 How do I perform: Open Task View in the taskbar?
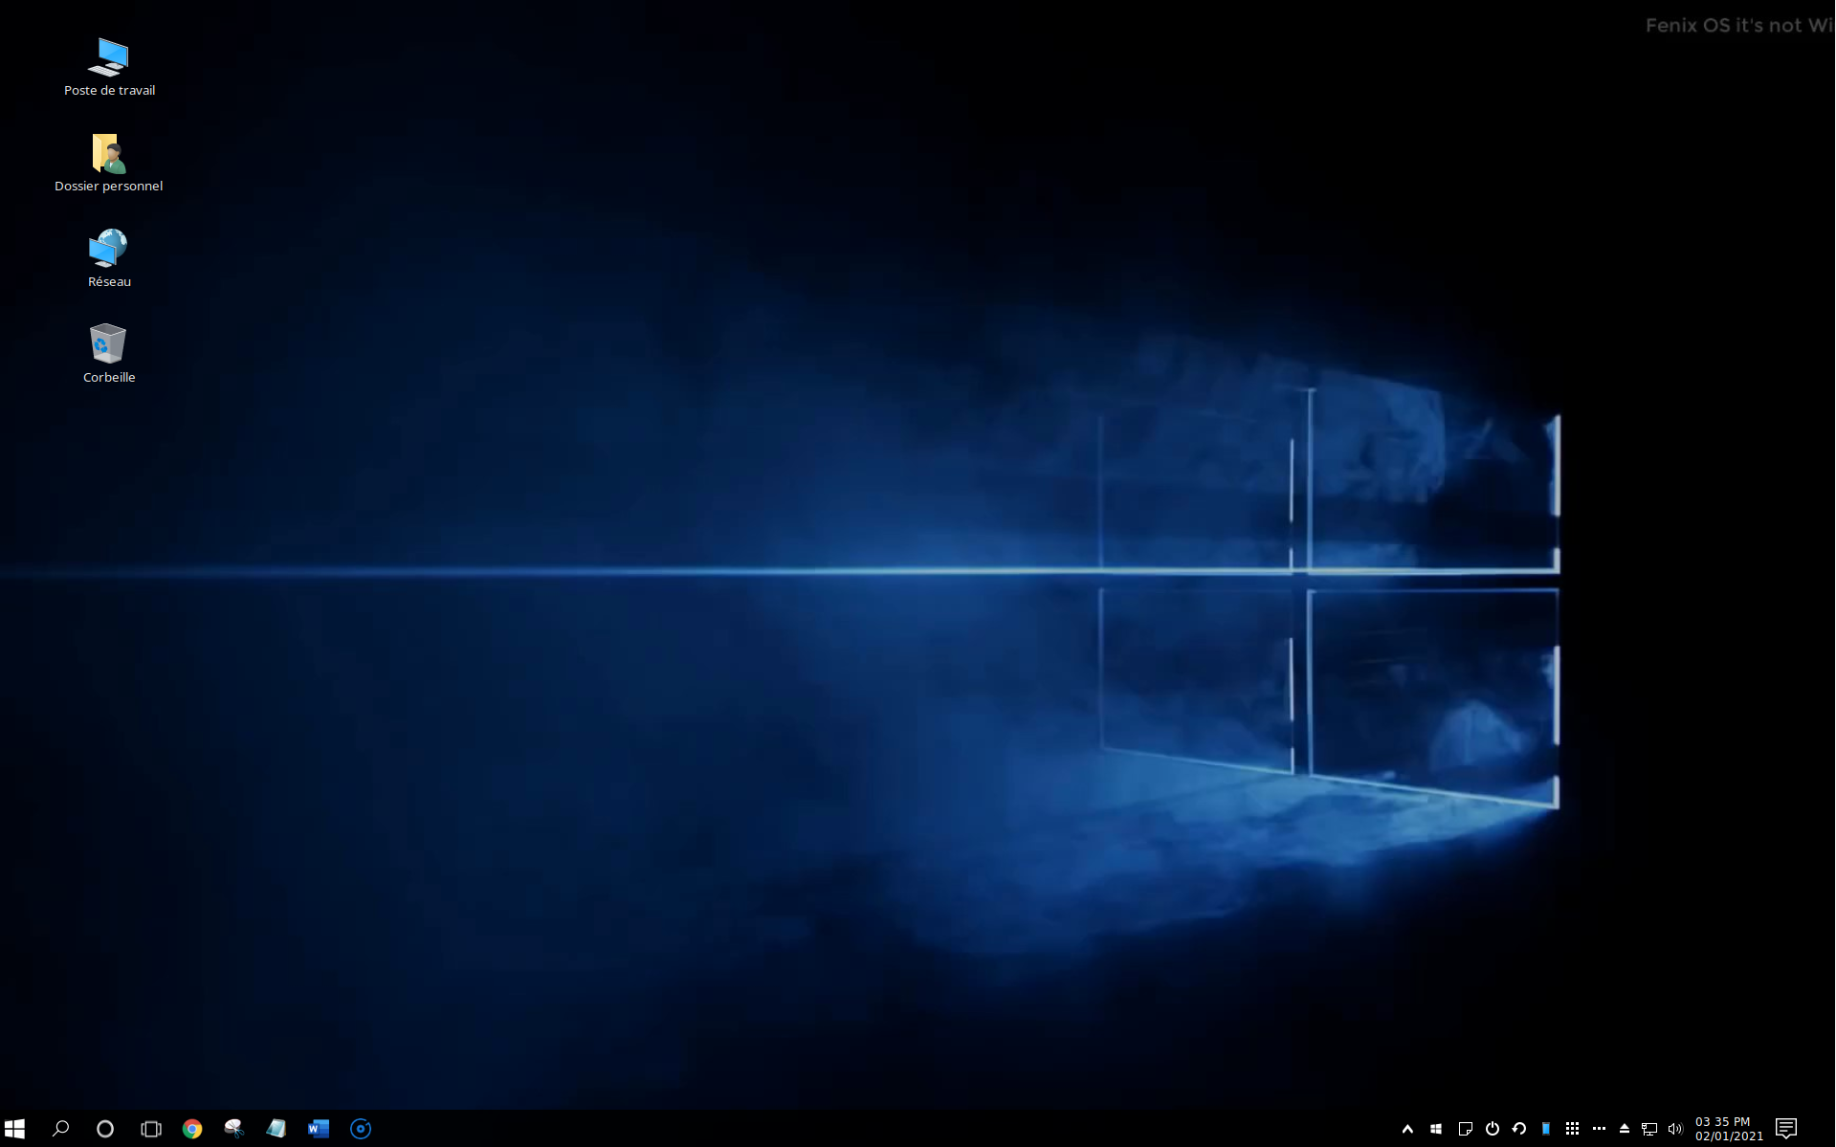[151, 1129]
